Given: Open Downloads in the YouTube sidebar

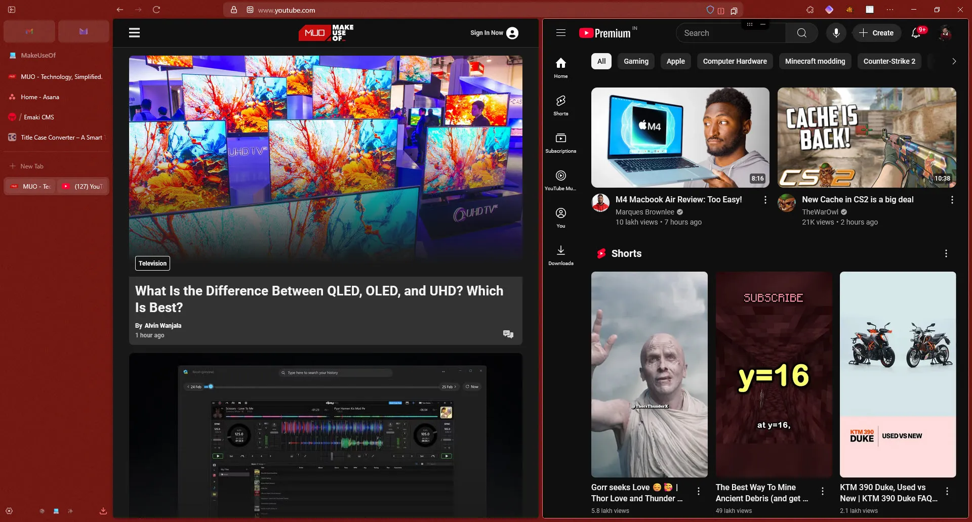Looking at the screenshot, I should [x=560, y=254].
